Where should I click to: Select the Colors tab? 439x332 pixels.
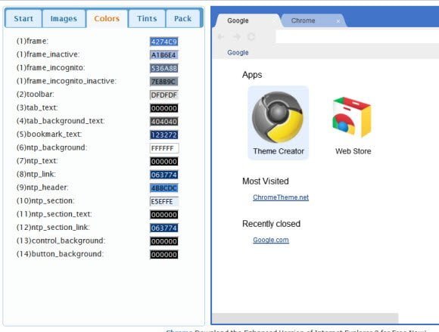107,18
